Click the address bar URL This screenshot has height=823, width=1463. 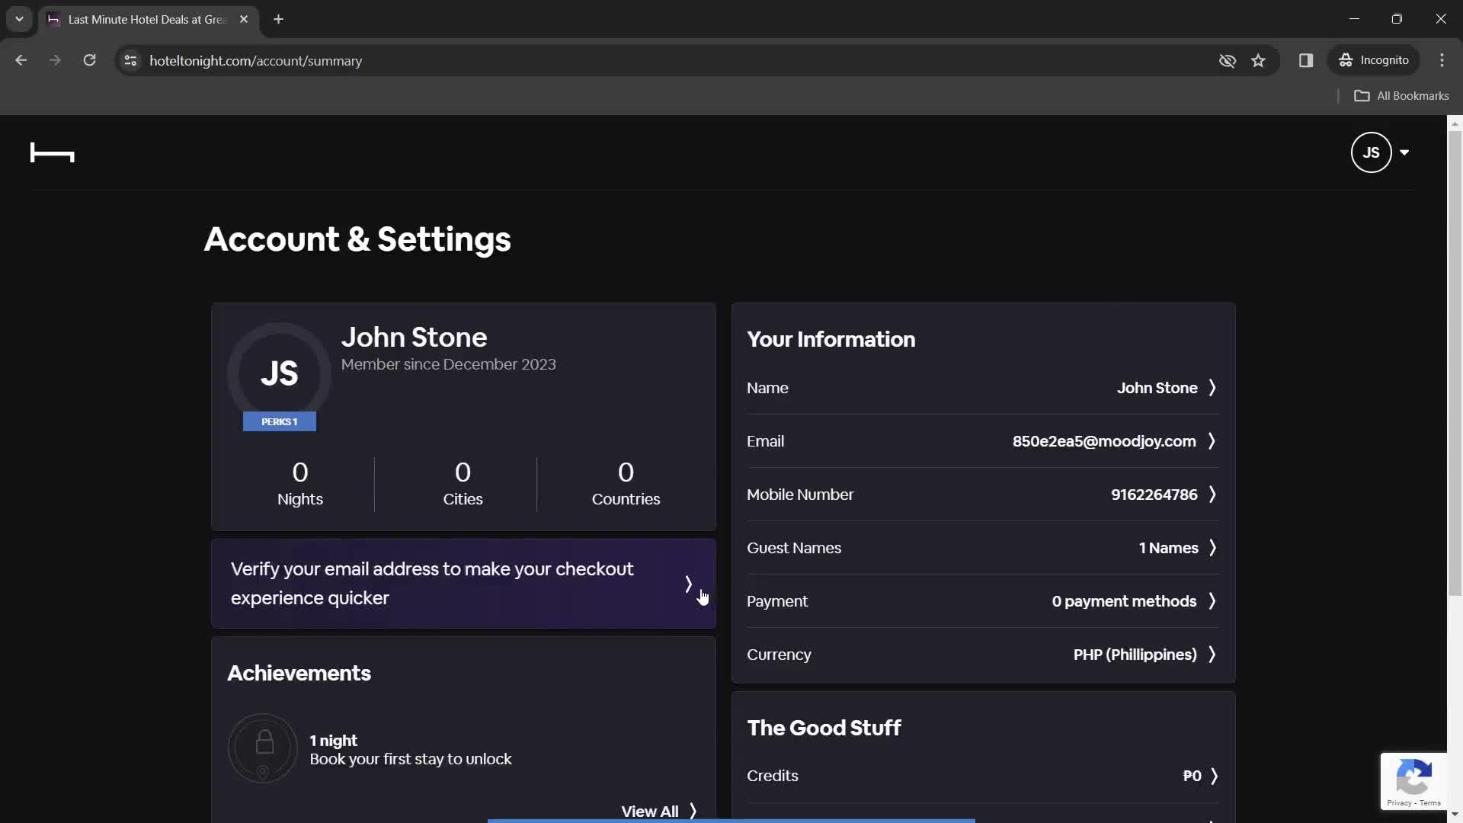pos(255,60)
